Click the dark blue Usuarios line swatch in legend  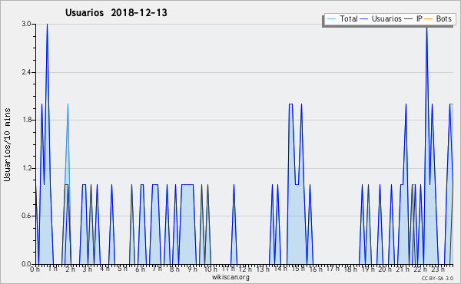[364, 19]
